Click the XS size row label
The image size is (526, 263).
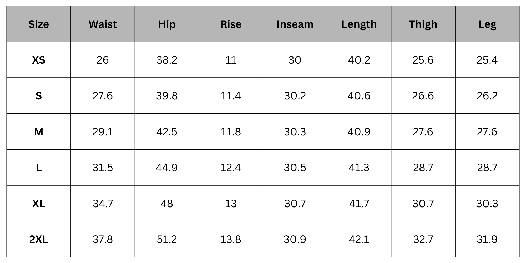click(39, 60)
